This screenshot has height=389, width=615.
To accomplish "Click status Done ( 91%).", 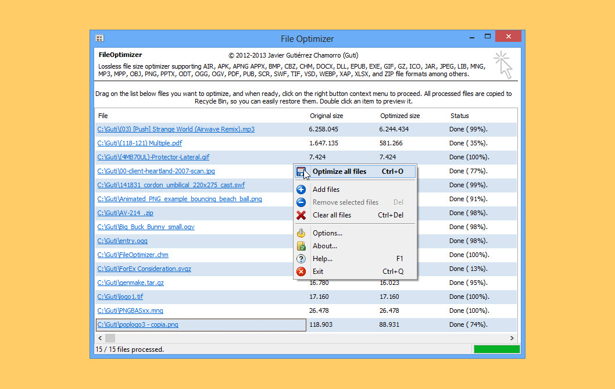I will coord(469,199).
